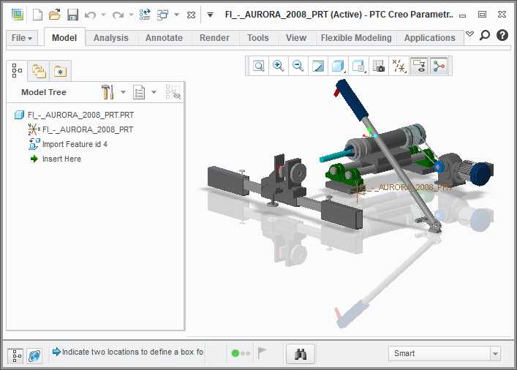Open the Favorites navigator tab
The height and width of the screenshot is (370, 517).
coord(61,71)
